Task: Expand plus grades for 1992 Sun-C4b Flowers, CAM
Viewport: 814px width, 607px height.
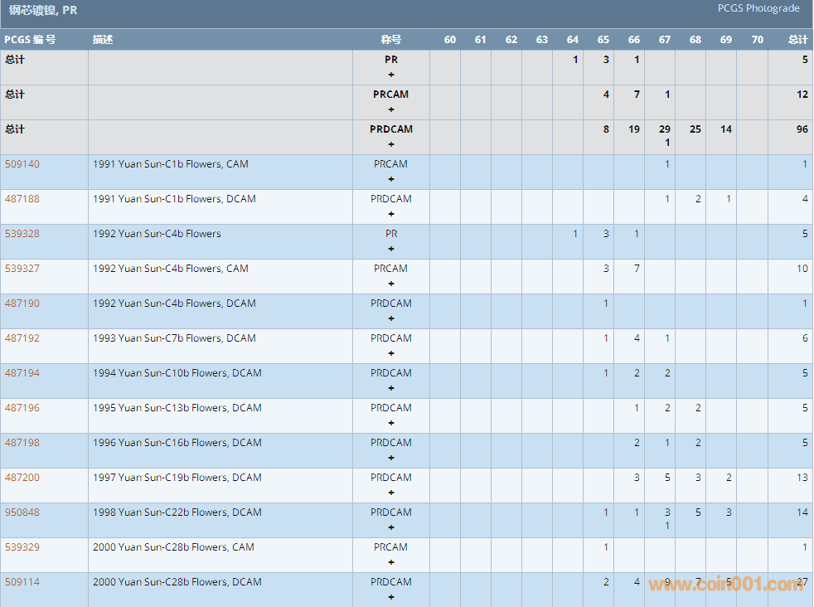Action: pos(391,284)
